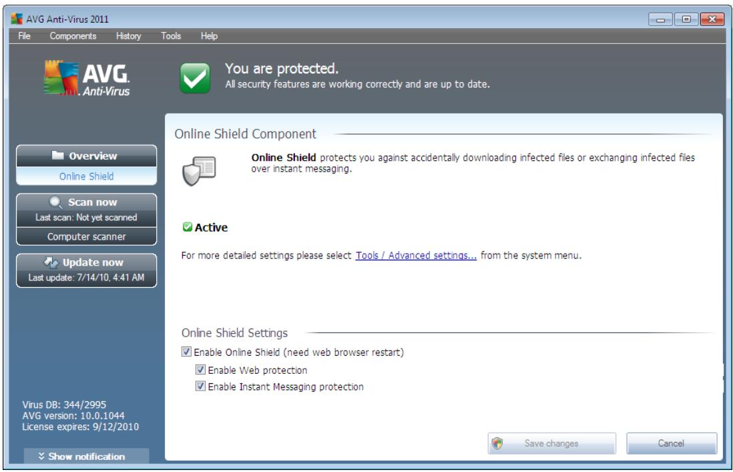Open the Components menu
The width and height of the screenshot is (733, 472).
[x=73, y=36]
